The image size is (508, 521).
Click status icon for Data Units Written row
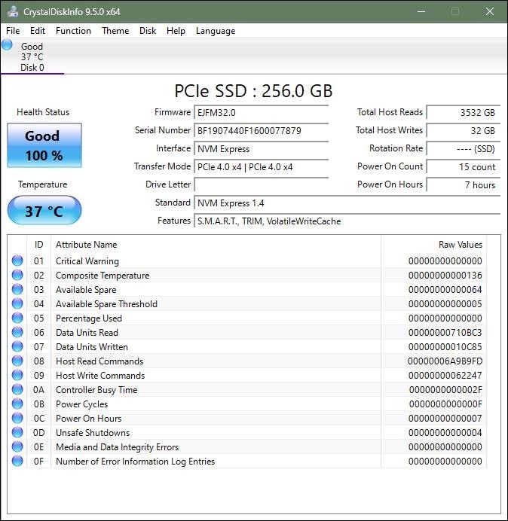(x=17, y=346)
